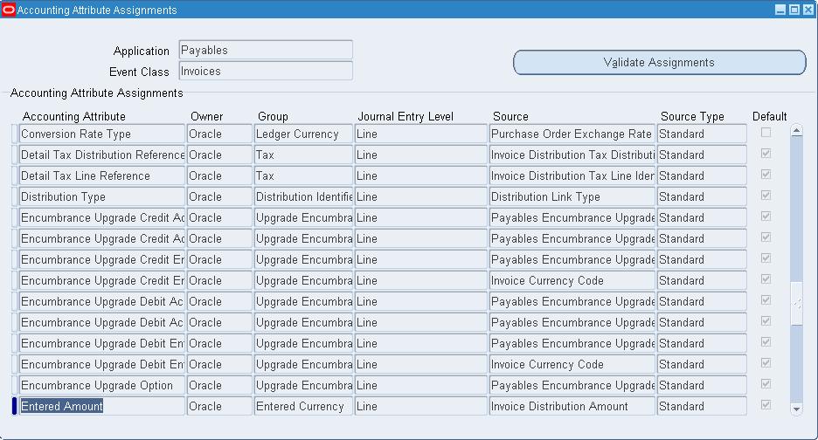Click Standard source type in Distribution Type row

pyautogui.click(x=702, y=196)
